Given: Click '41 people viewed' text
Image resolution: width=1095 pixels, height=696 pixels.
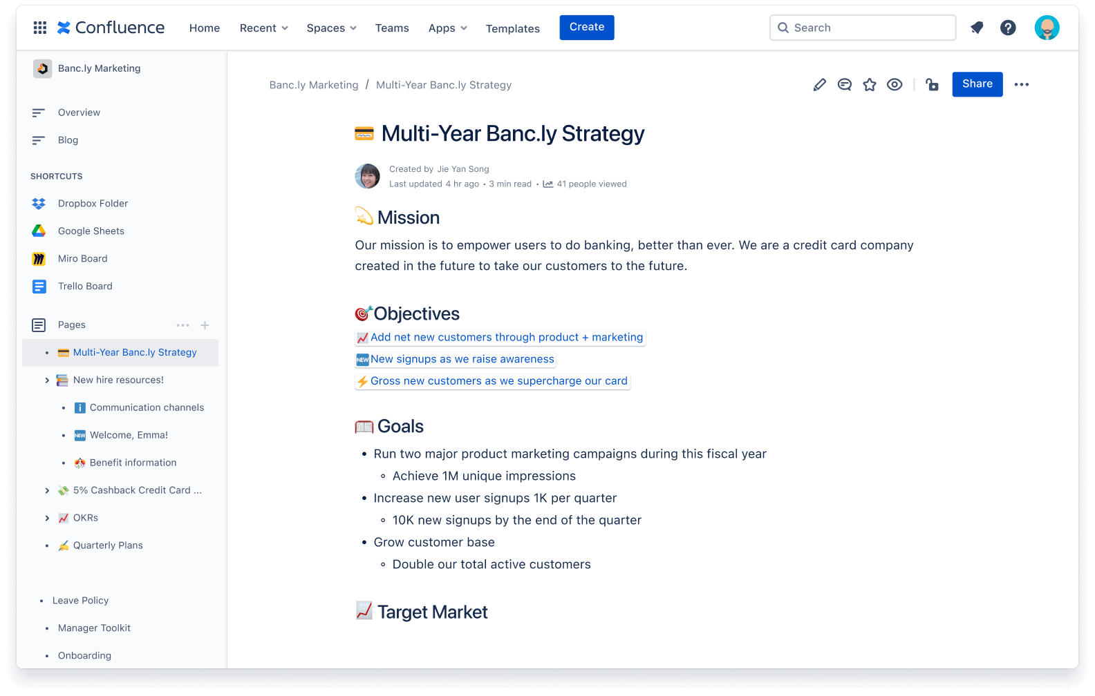Looking at the screenshot, I should click(x=592, y=184).
